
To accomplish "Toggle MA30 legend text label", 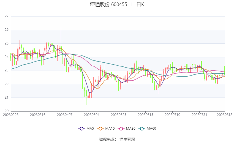I will (x=131, y=128).
